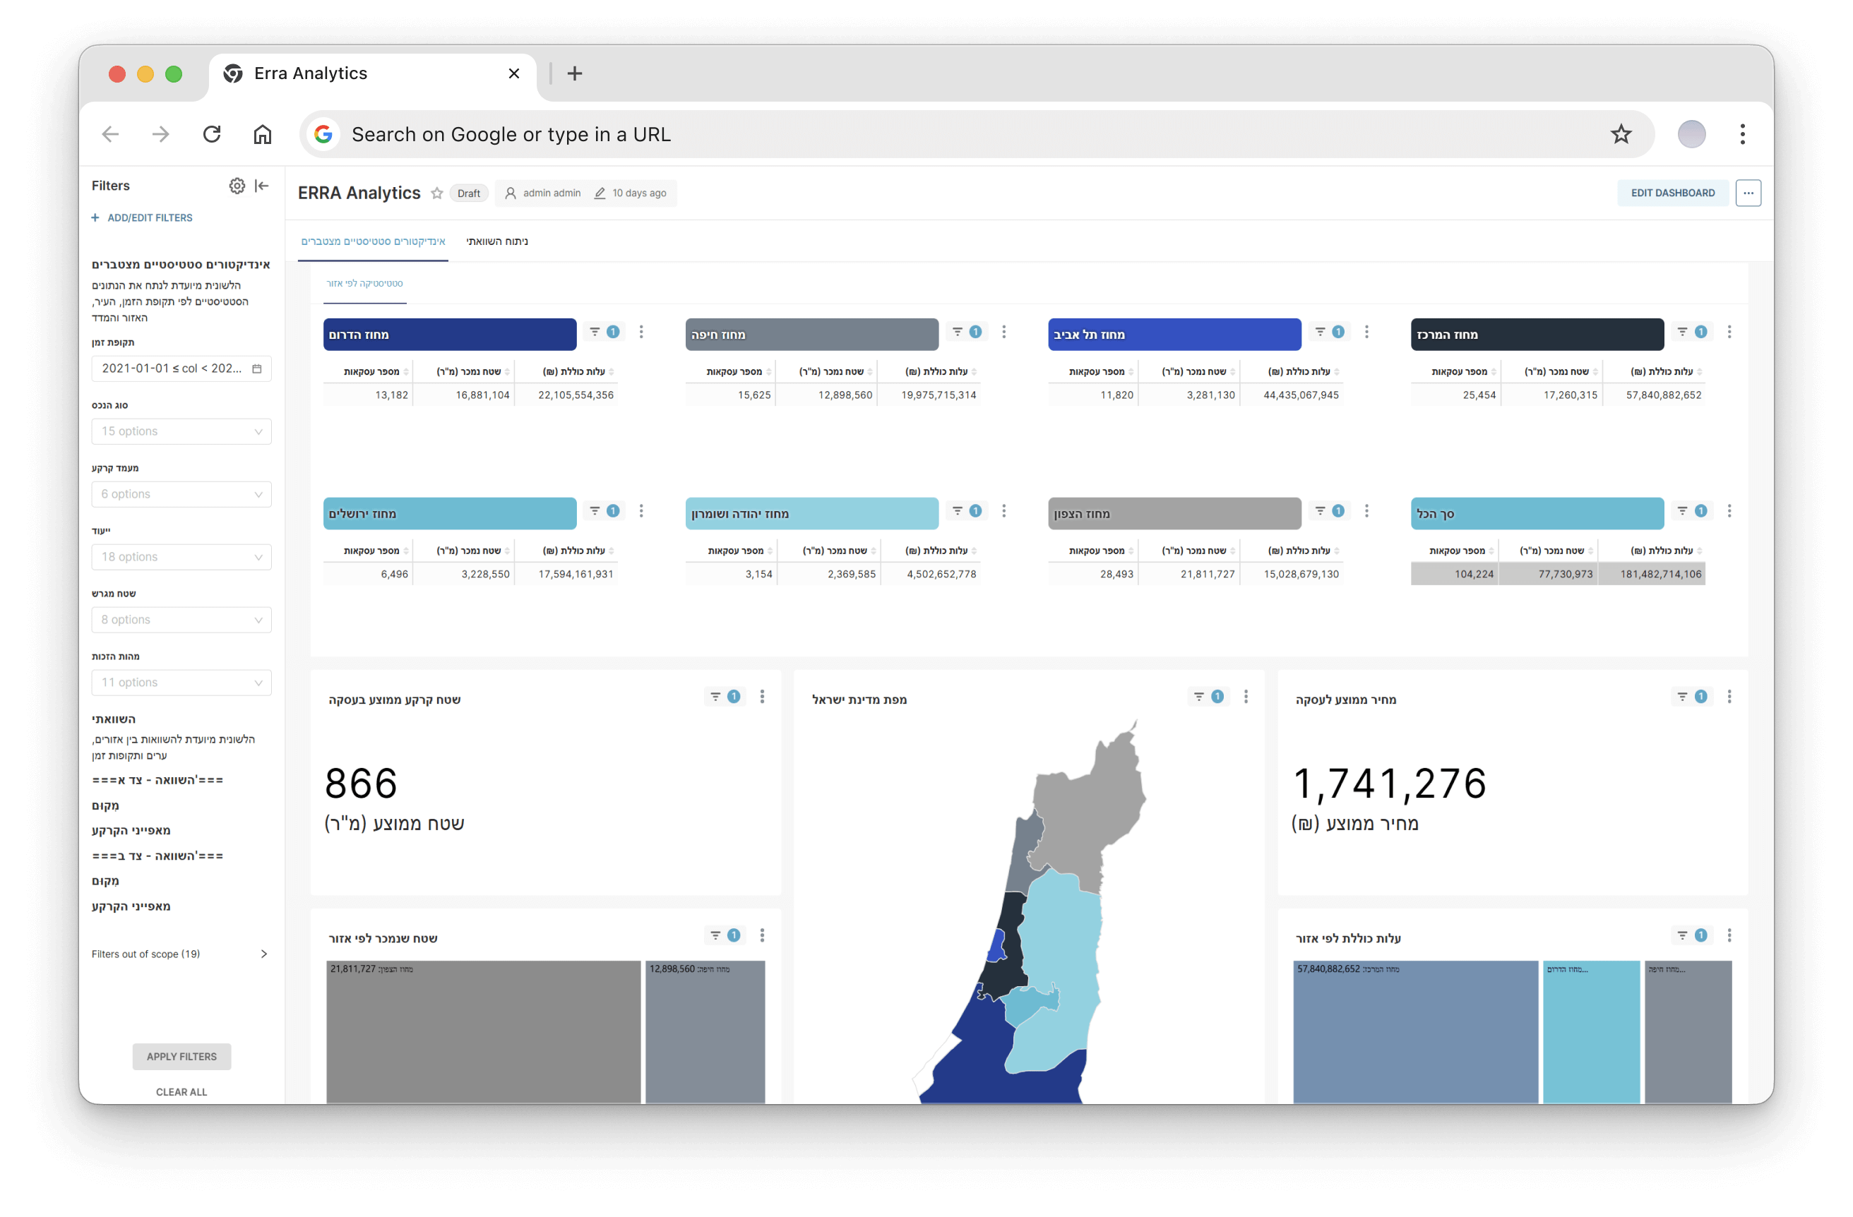Click the Apply Filters button
1853x1217 pixels.
click(x=181, y=1056)
